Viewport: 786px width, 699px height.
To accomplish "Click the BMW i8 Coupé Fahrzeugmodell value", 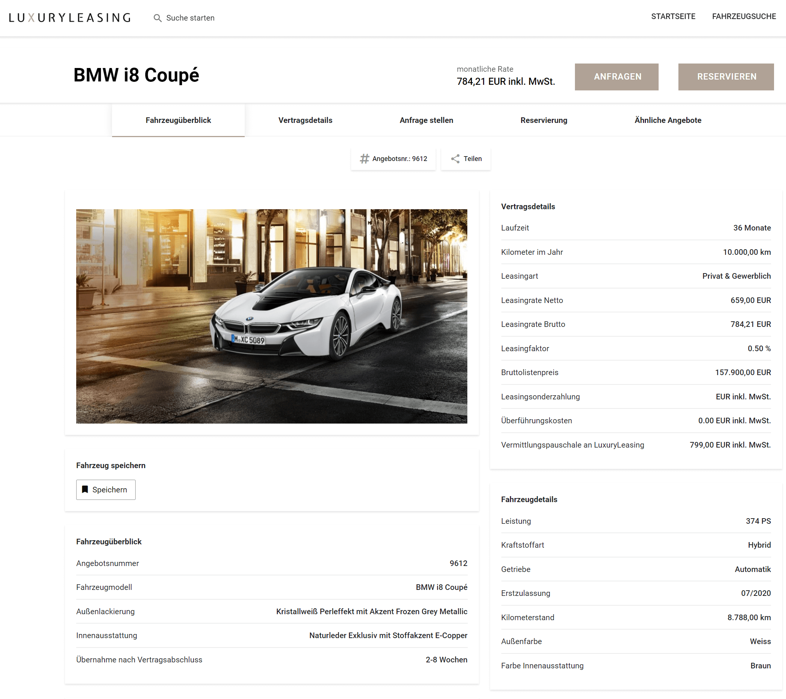I will coord(442,587).
